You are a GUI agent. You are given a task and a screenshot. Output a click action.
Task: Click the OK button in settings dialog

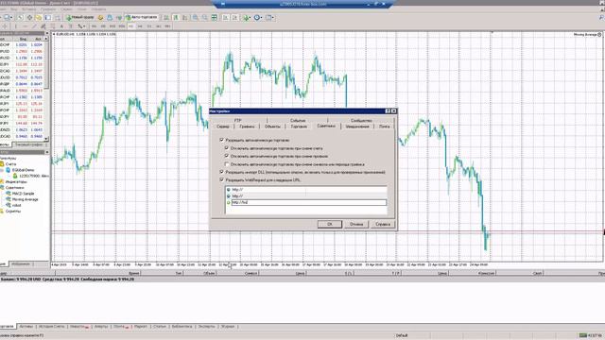(x=330, y=224)
